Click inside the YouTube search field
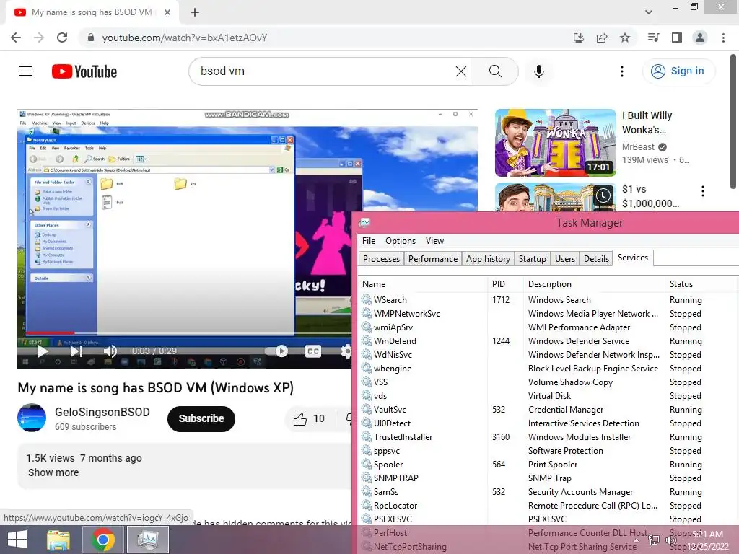The width and height of the screenshot is (739, 554). click(x=325, y=71)
